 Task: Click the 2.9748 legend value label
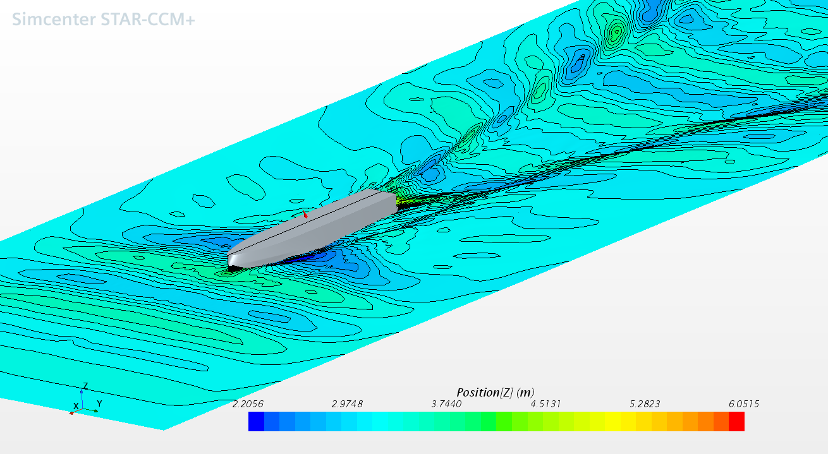(x=347, y=404)
